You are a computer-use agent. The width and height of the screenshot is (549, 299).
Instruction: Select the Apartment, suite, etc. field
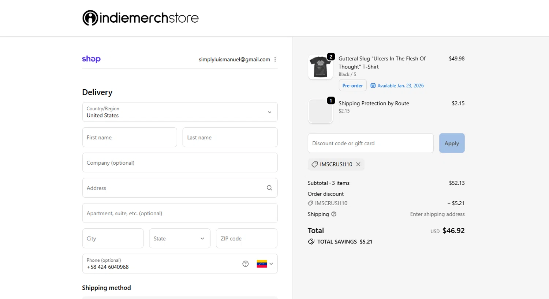coord(180,213)
